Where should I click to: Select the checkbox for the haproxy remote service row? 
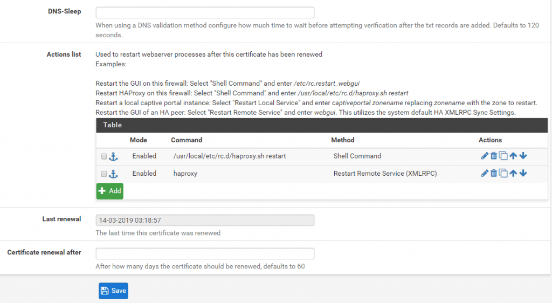104,174
